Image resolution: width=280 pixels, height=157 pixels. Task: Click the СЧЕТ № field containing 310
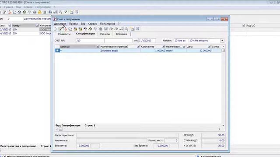click(90, 41)
